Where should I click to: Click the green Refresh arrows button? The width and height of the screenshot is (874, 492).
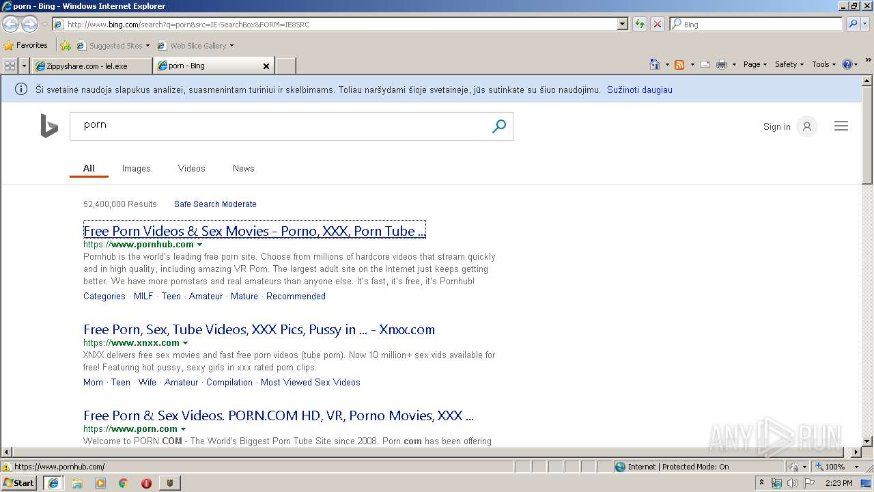(640, 24)
